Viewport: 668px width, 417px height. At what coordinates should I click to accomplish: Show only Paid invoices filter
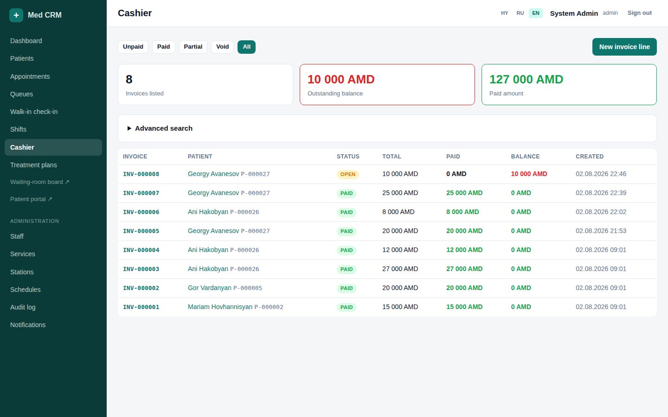click(x=164, y=47)
